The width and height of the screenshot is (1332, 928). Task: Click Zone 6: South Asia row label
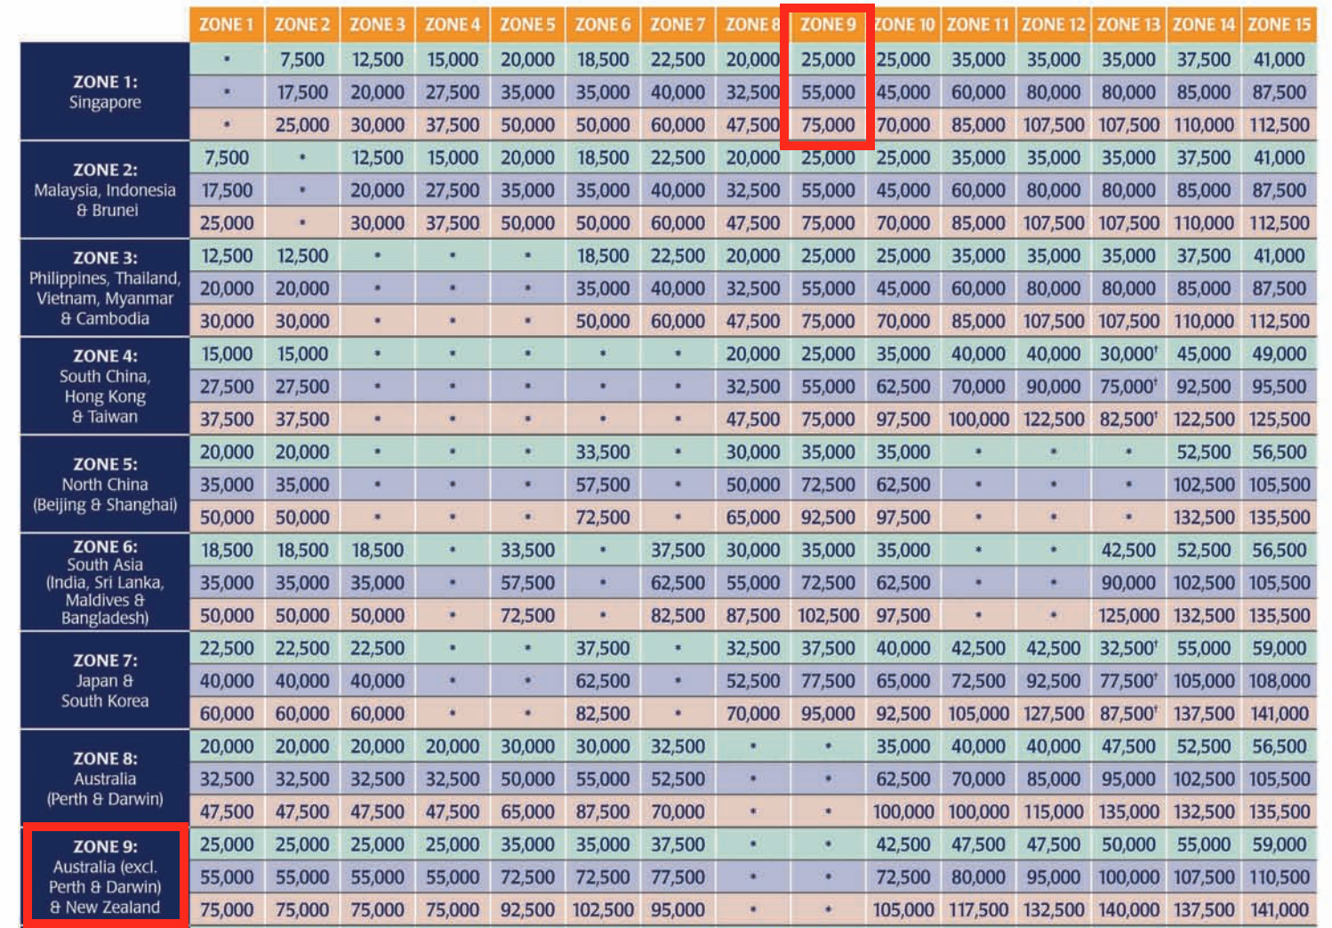click(105, 582)
